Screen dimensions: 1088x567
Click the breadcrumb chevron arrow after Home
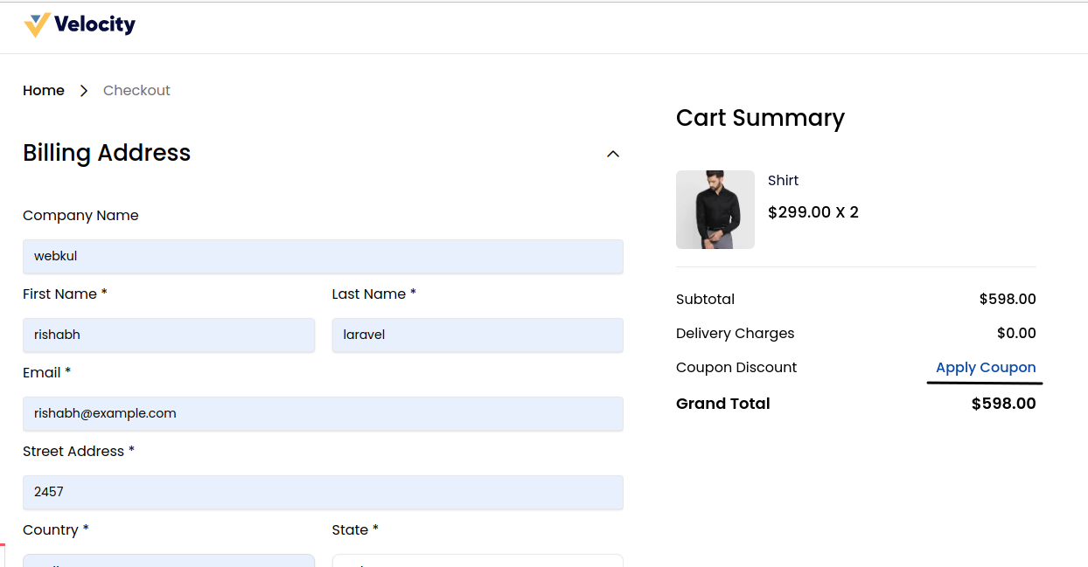click(x=83, y=90)
